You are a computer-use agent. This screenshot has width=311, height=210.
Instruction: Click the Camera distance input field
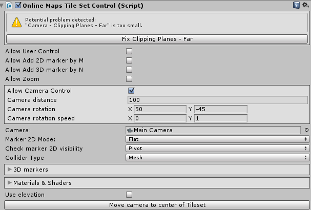(218, 100)
